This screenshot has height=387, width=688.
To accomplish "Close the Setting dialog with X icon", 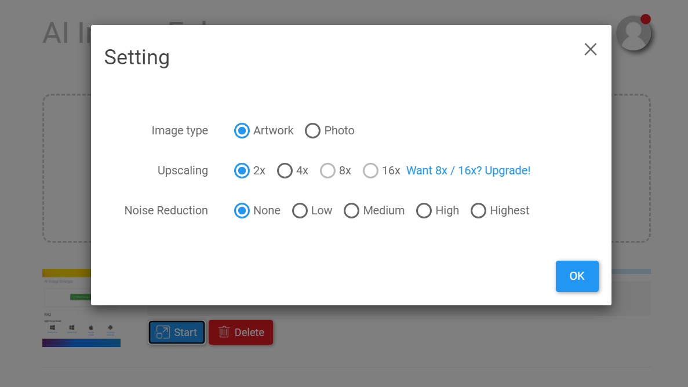I will point(591,49).
